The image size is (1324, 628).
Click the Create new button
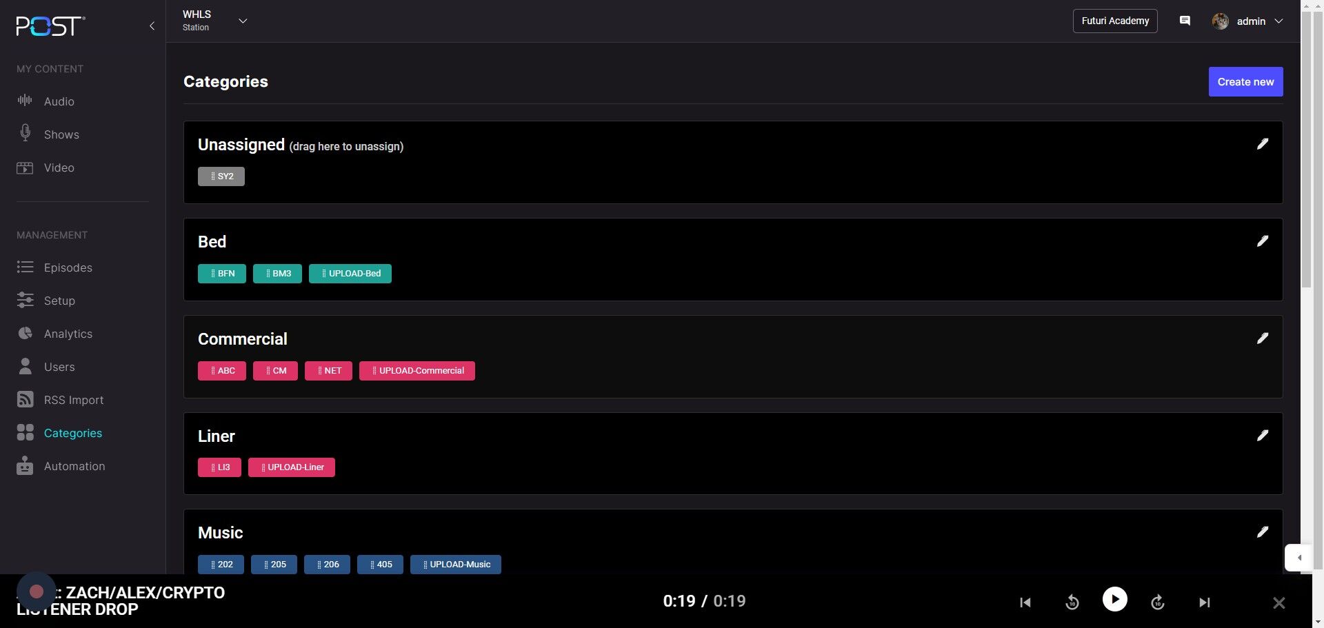(x=1245, y=82)
